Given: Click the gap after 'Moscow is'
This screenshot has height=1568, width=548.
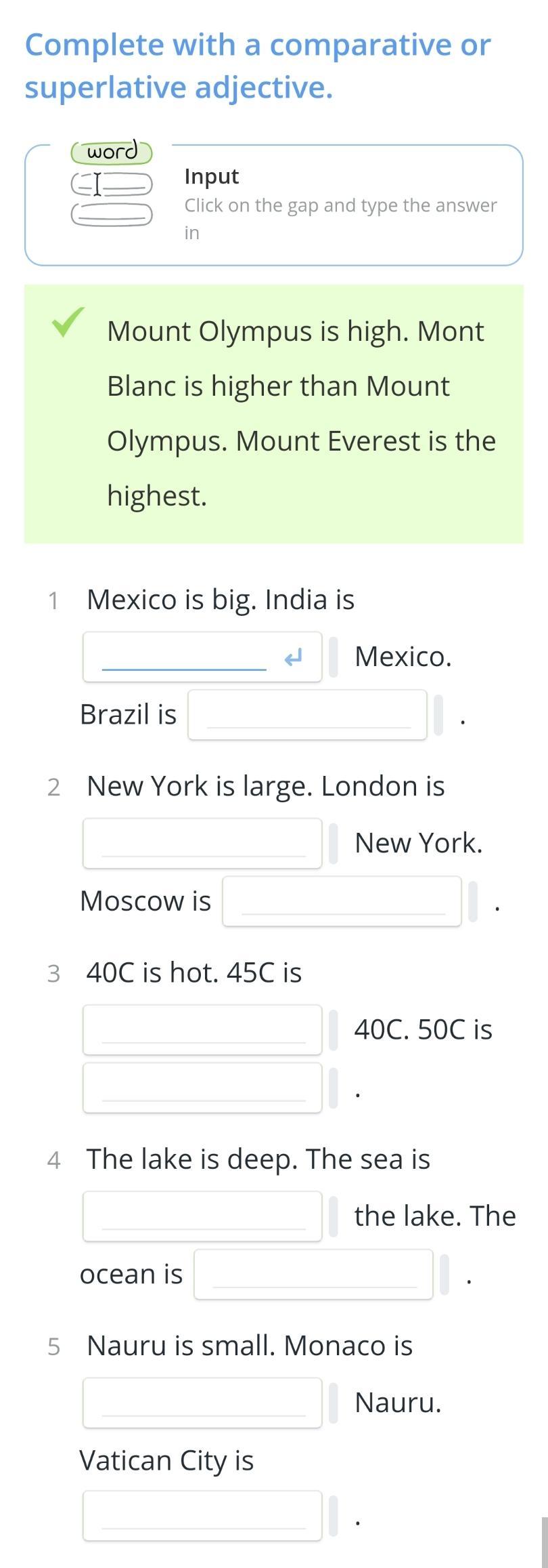Looking at the screenshot, I should 342,901.
